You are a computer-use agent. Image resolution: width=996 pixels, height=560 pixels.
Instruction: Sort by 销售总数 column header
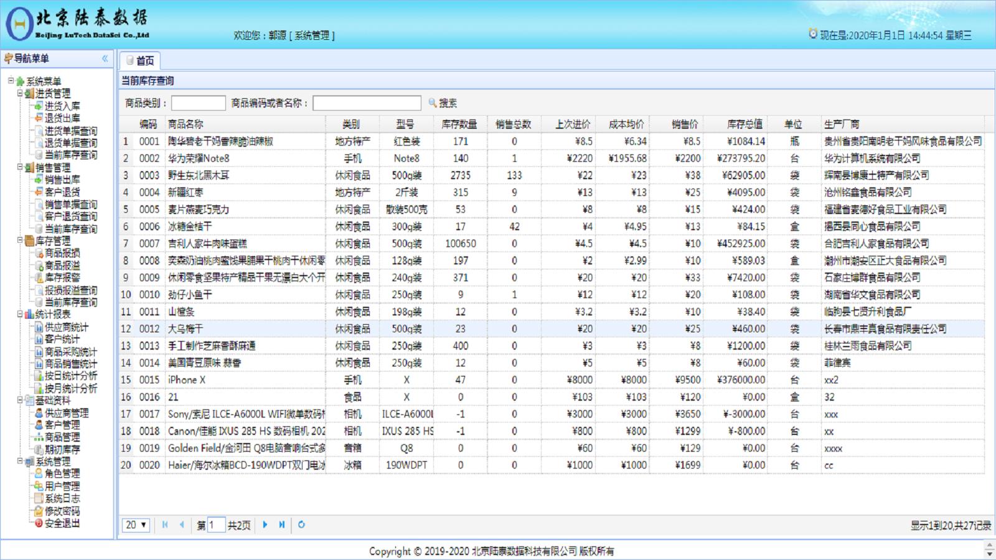pos(514,124)
